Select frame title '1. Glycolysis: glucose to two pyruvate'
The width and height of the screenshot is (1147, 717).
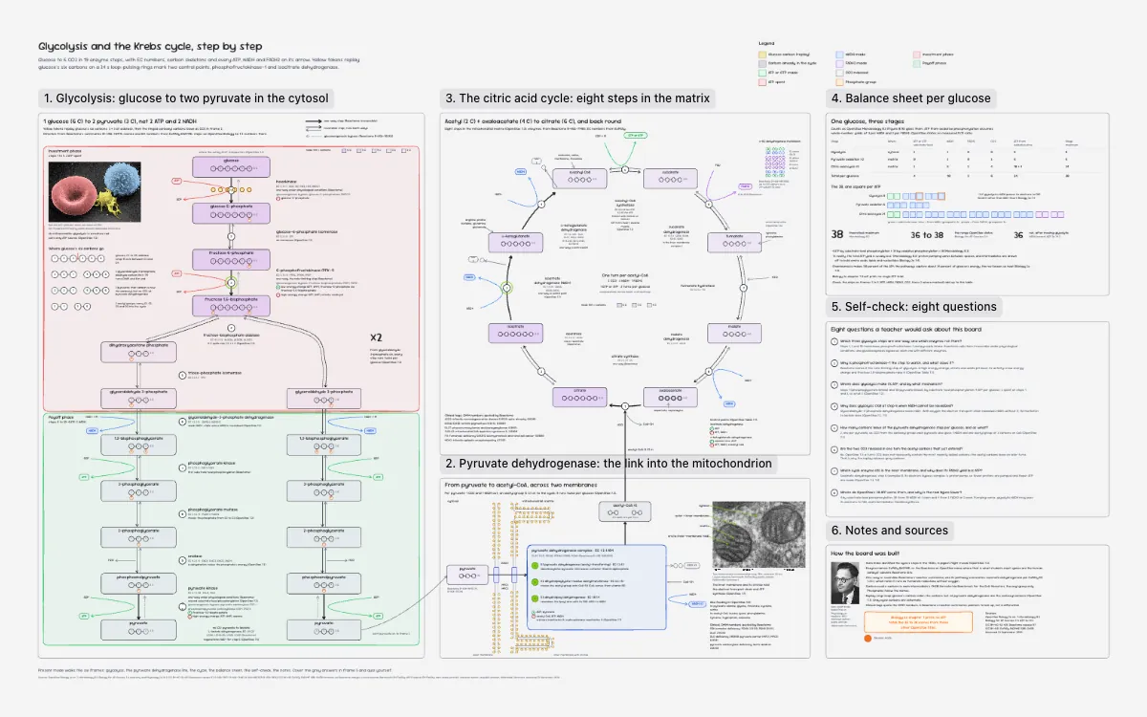coord(186,98)
